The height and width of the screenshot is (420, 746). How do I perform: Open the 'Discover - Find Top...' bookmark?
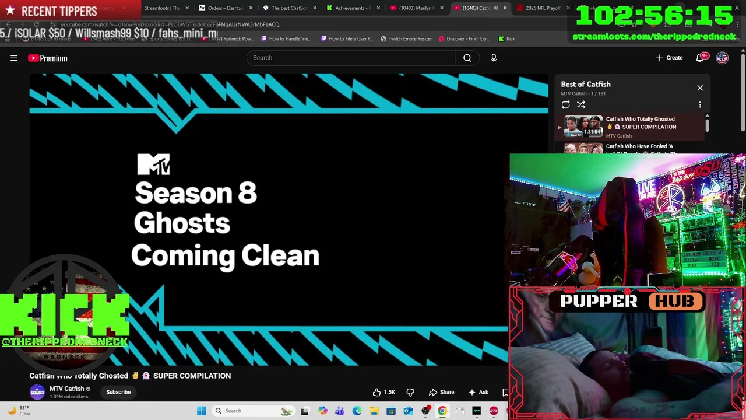(x=464, y=39)
